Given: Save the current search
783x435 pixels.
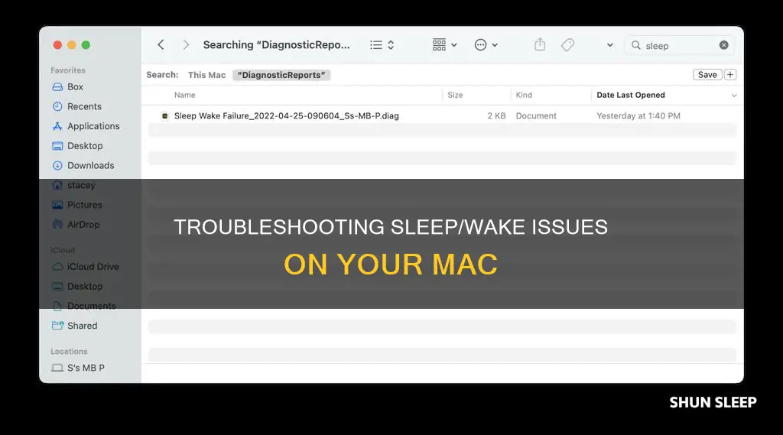Looking at the screenshot, I should click(x=707, y=74).
